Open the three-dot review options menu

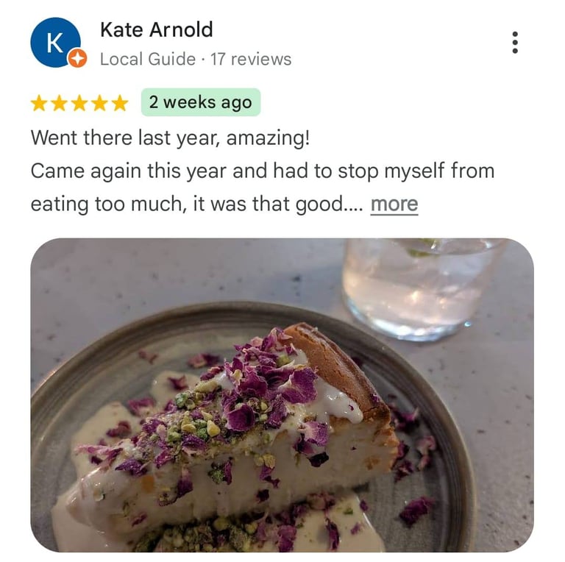[x=515, y=43]
